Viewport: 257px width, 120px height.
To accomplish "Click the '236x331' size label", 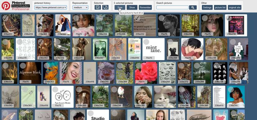I will click(8, 82).
